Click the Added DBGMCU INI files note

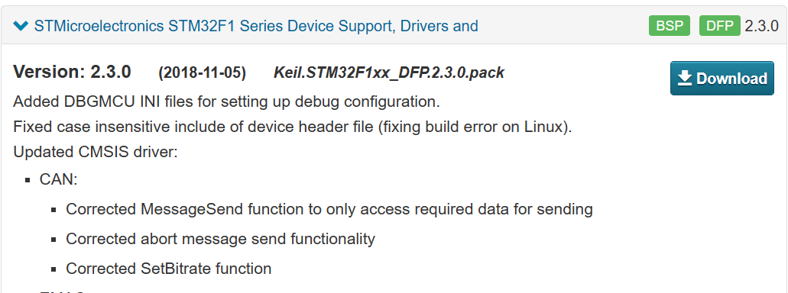(x=227, y=101)
